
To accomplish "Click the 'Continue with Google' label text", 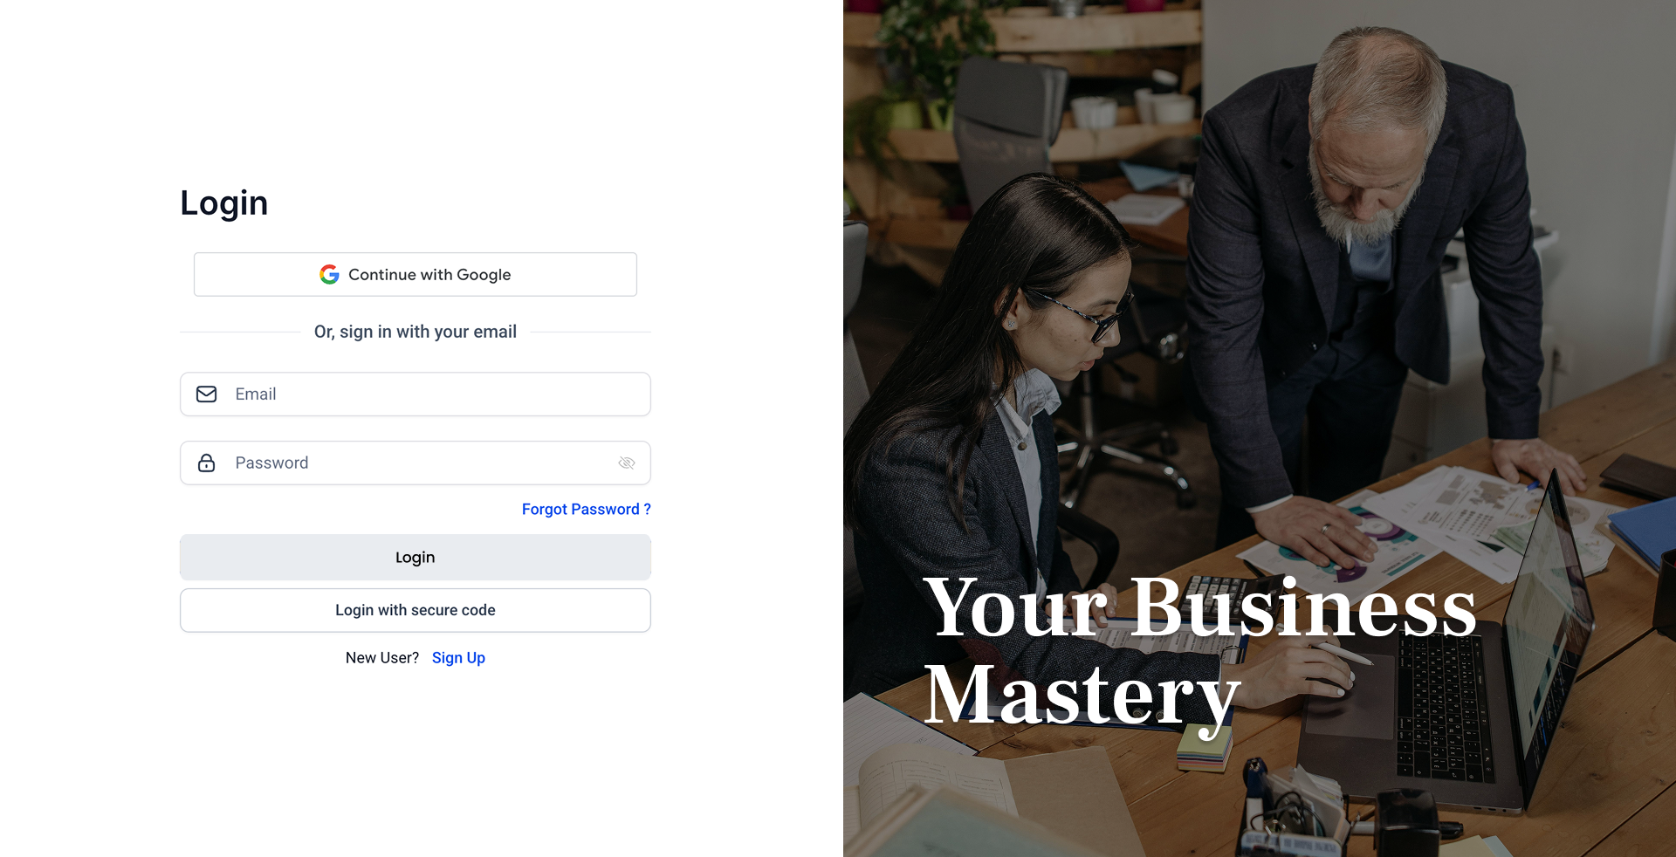I will tap(429, 274).
